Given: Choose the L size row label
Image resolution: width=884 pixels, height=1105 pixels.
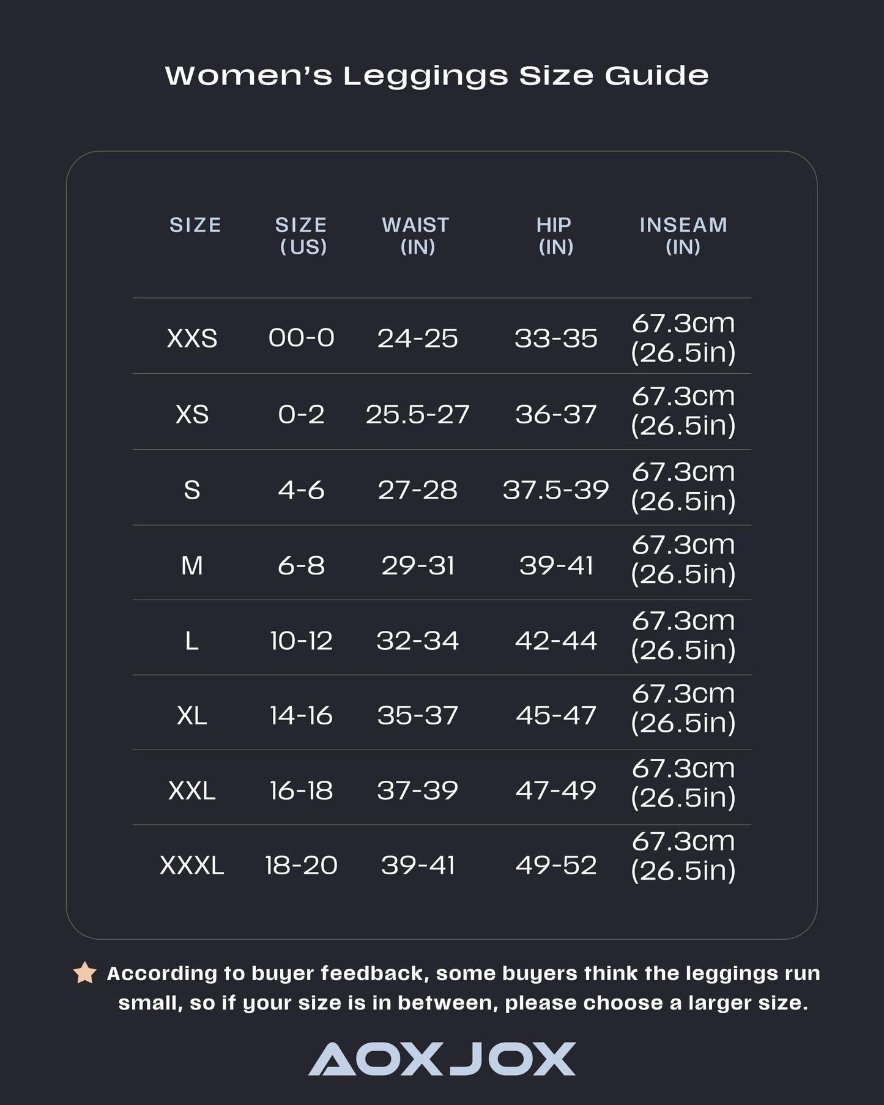Looking at the screenshot, I should pyautogui.click(x=192, y=641).
